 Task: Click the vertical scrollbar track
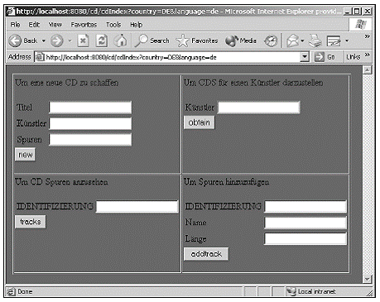[x=367, y=175]
